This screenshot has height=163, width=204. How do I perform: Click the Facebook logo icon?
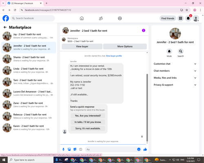tap(6, 18)
